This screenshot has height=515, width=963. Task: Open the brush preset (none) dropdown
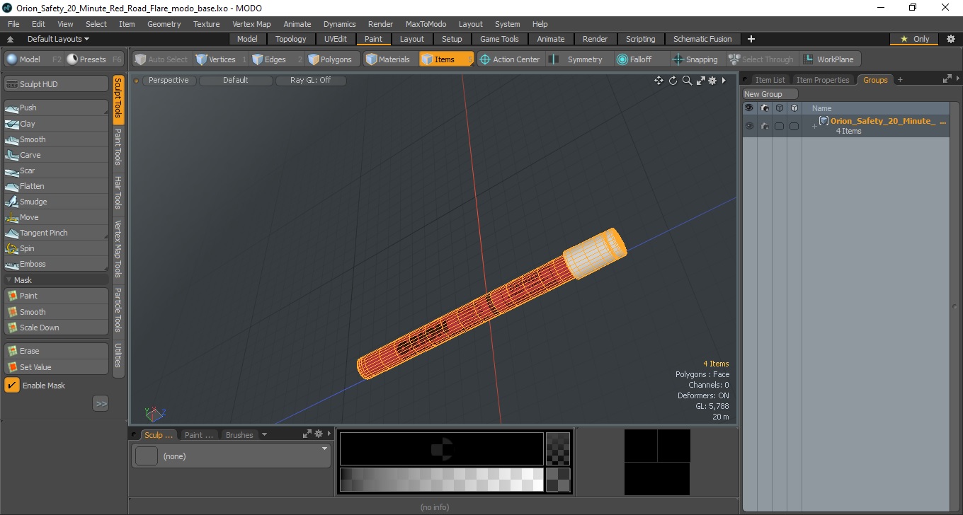pos(231,456)
